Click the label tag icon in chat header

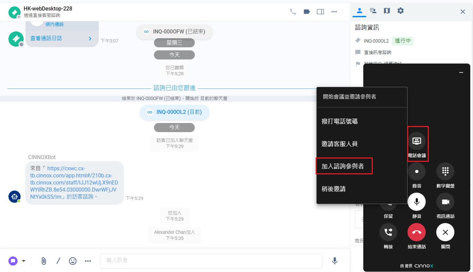[307, 11]
